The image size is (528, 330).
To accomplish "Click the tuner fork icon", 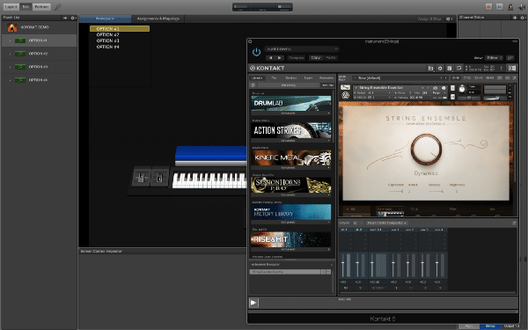I will 58,7.
